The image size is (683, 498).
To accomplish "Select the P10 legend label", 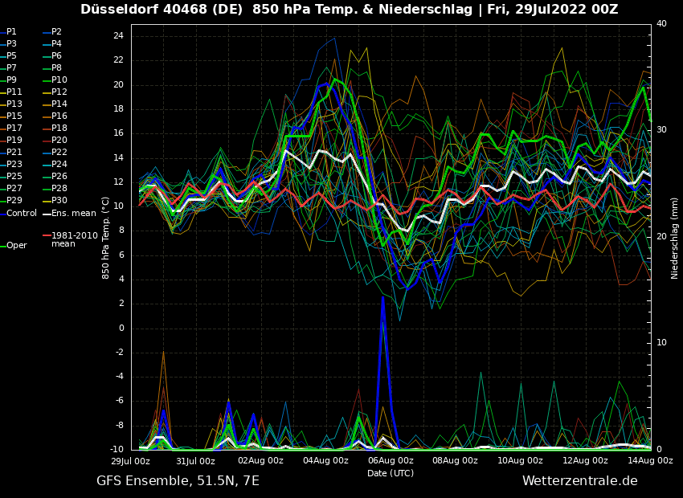I will (60, 80).
